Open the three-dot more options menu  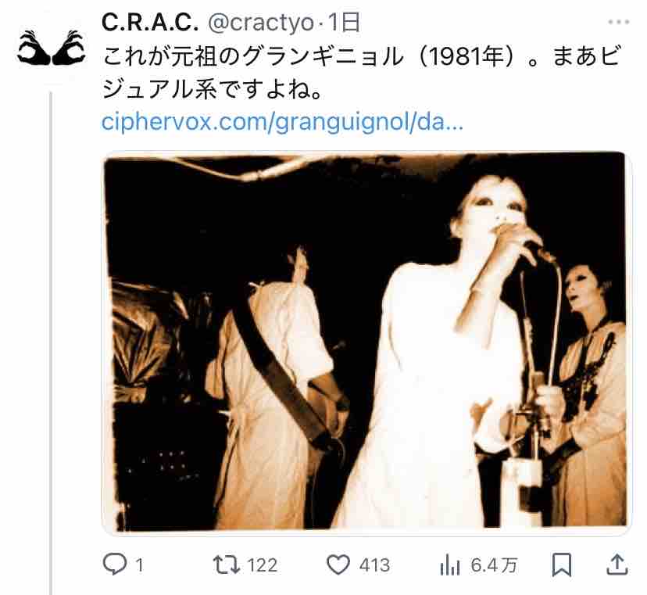(619, 23)
